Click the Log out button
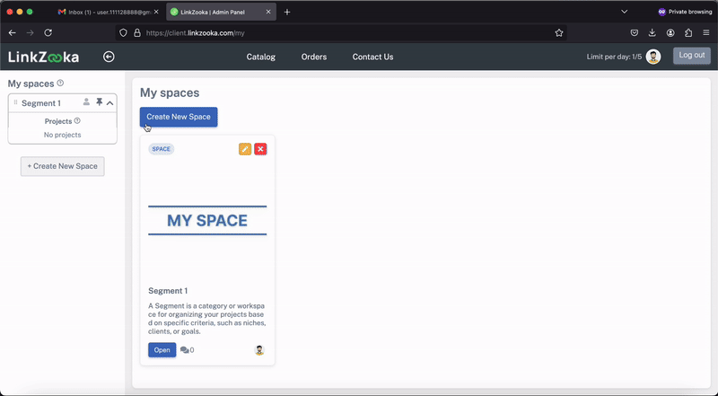The width and height of the screenshot is (718, 396). click(x=692, y=56)
